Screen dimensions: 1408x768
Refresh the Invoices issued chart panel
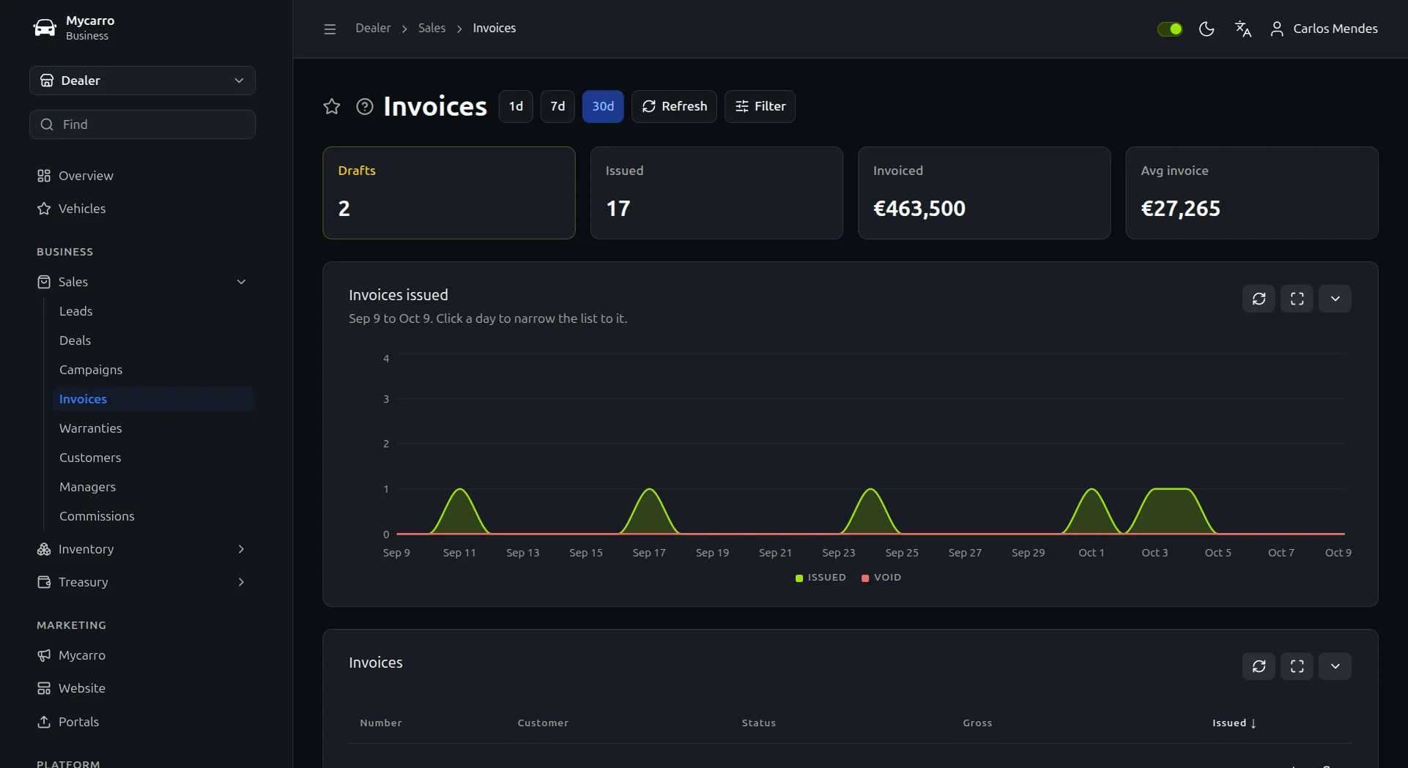point(1259,299)
